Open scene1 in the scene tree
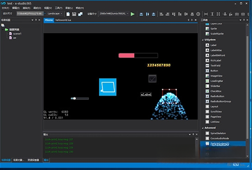This screenshot has height=170, width=252. [x=15, y=33]
